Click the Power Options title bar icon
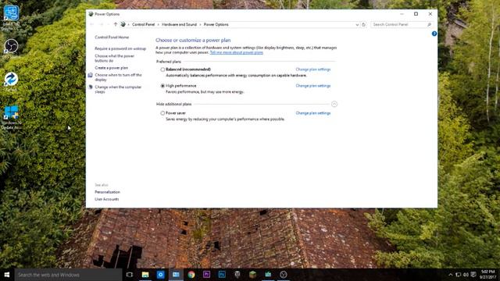This screenshot has height=281, width=500. 91,14
